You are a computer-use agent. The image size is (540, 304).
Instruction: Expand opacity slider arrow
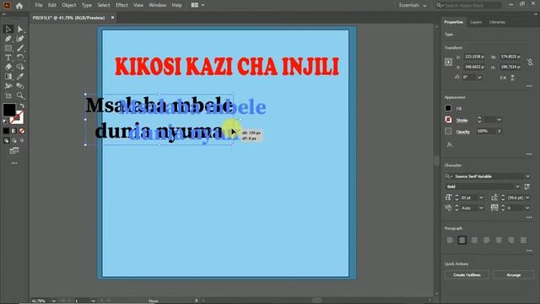(499, 132)
